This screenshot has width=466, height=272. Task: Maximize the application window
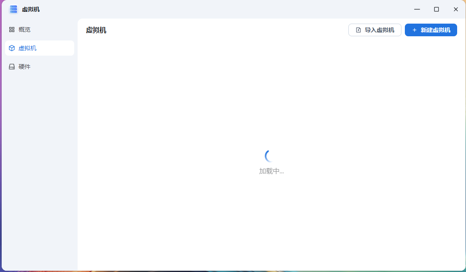436,9
